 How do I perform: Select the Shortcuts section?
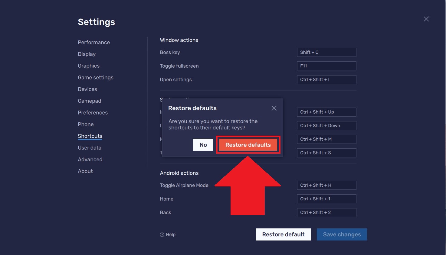(x=90, y=136)
